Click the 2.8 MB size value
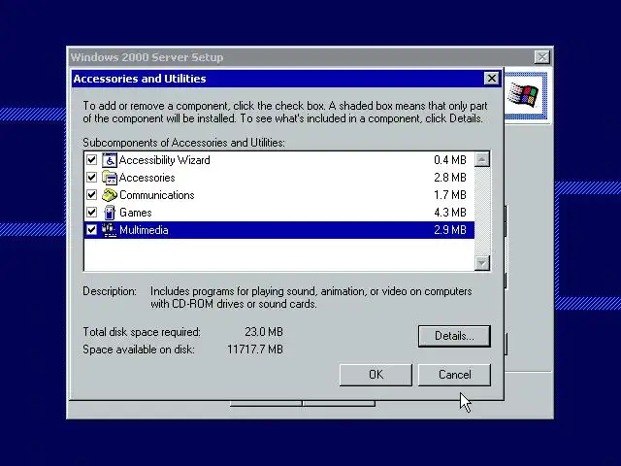The width and height of the screenshot is (621, 466). point(450,178)
